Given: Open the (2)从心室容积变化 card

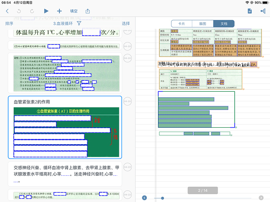Looking at the screenshot, I should click(65, 46).
